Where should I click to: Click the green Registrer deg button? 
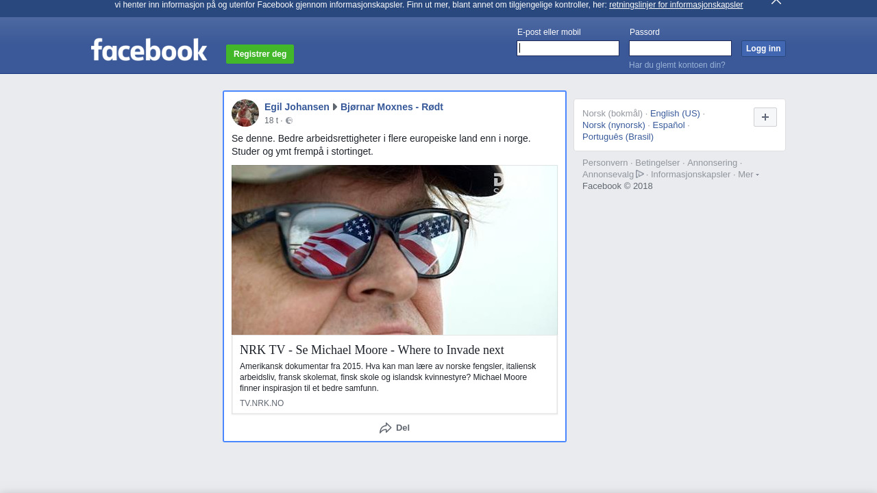click(x=260, y=54)
